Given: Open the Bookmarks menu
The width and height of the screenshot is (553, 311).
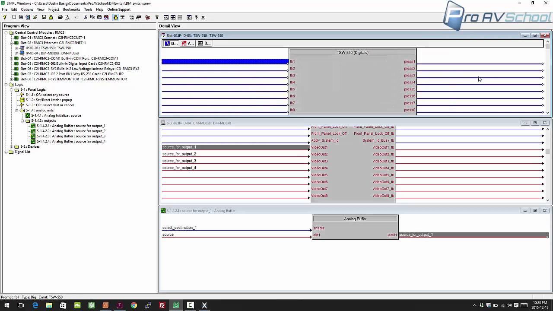Looking at the screenshot, I should pos(71,10).
